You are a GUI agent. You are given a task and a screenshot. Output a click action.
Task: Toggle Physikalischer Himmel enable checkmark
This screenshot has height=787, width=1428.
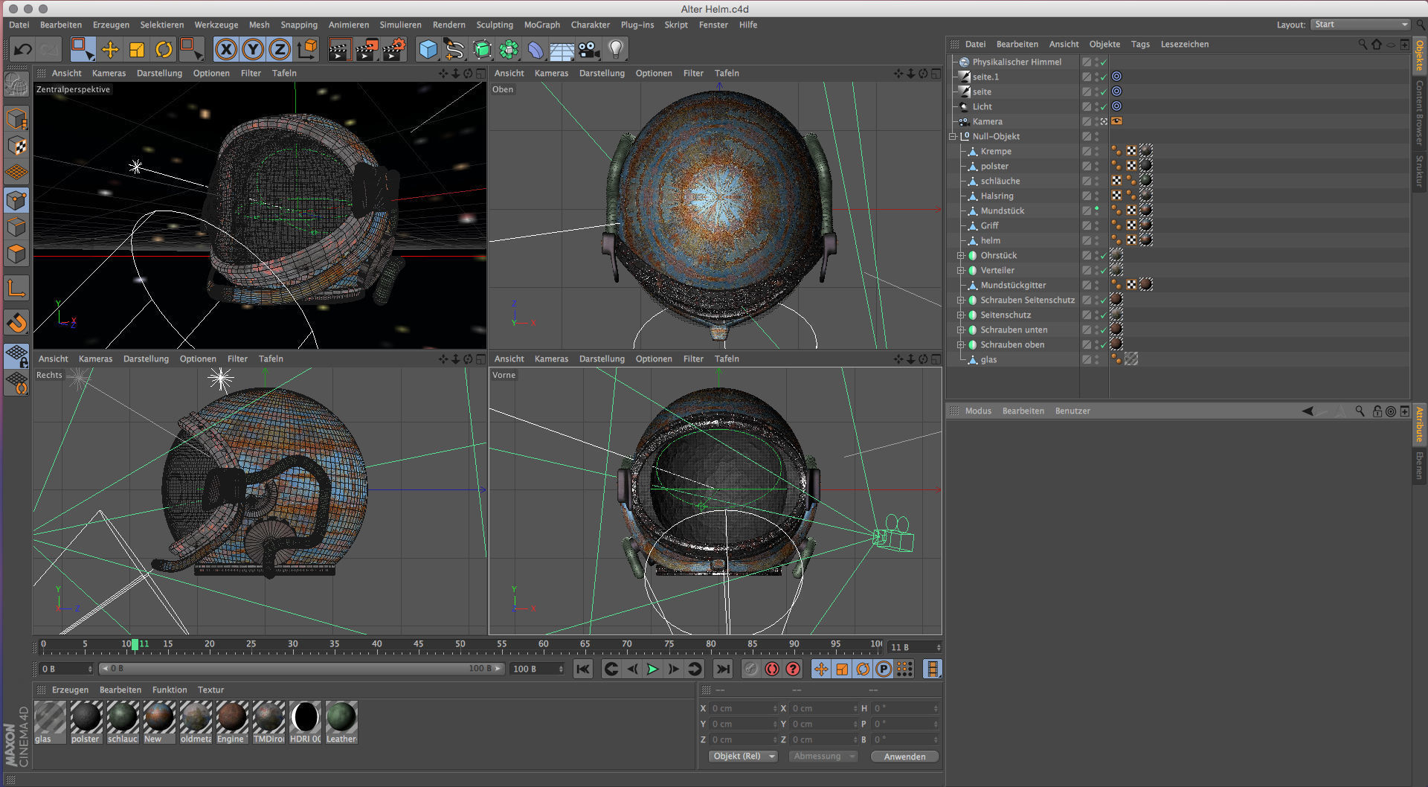click(x=1104, y=62)
